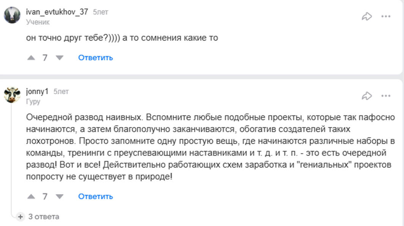Click the "Гуру" rank label under jonny1
This screenshot has height=226, width=404.
(x=33, y=101)
